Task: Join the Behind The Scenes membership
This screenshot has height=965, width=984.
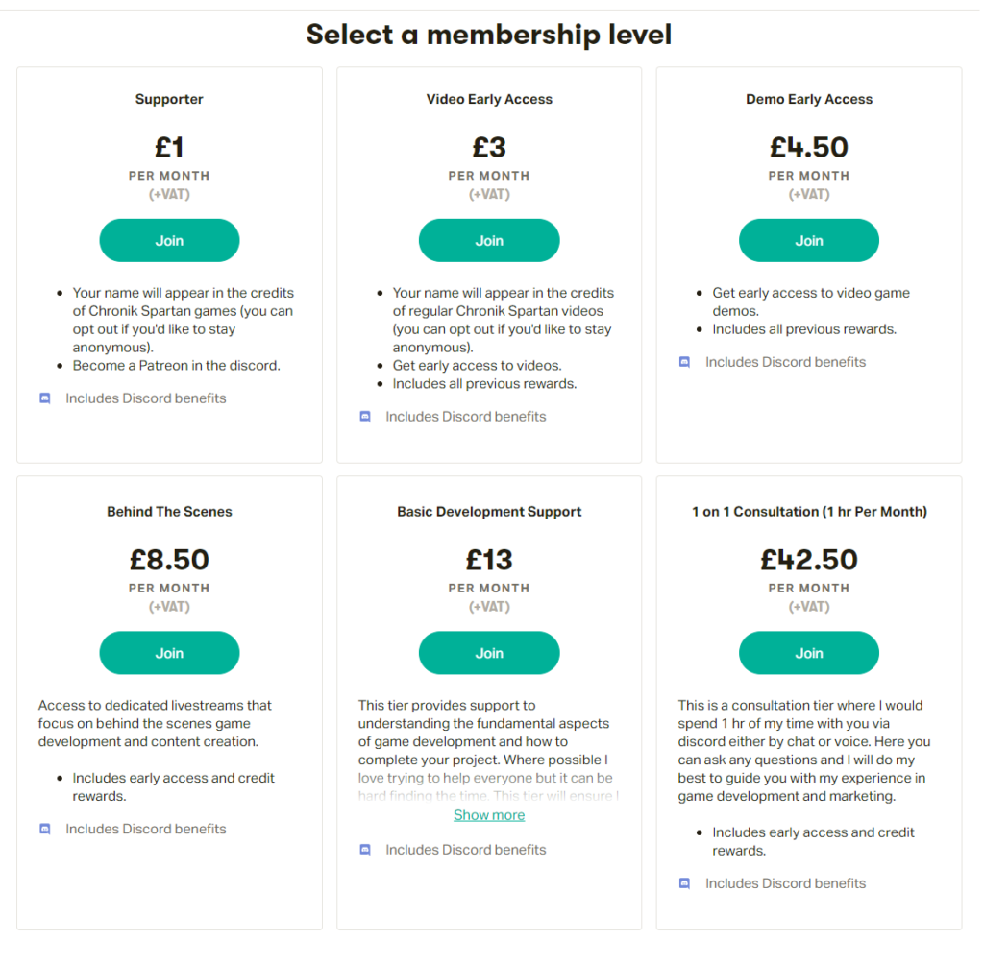Action: 169,653
